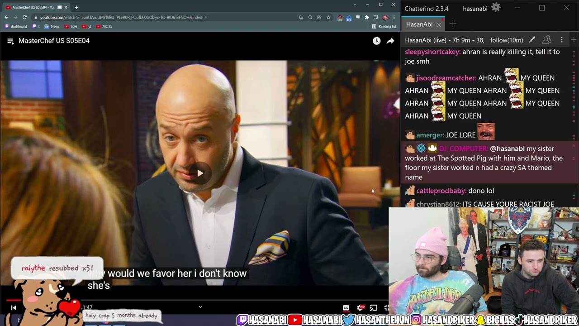
Task: Open the dashboard bookmark
Action: point(16,26)
